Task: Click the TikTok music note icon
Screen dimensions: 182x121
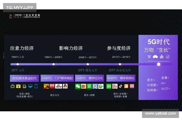Action: (x=121, y=86)
